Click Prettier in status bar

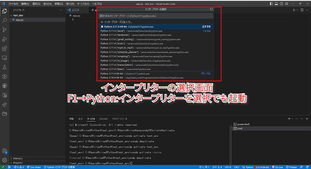click(291, 167)
